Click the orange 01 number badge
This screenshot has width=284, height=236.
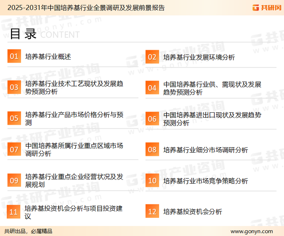[x=14, y=56]
